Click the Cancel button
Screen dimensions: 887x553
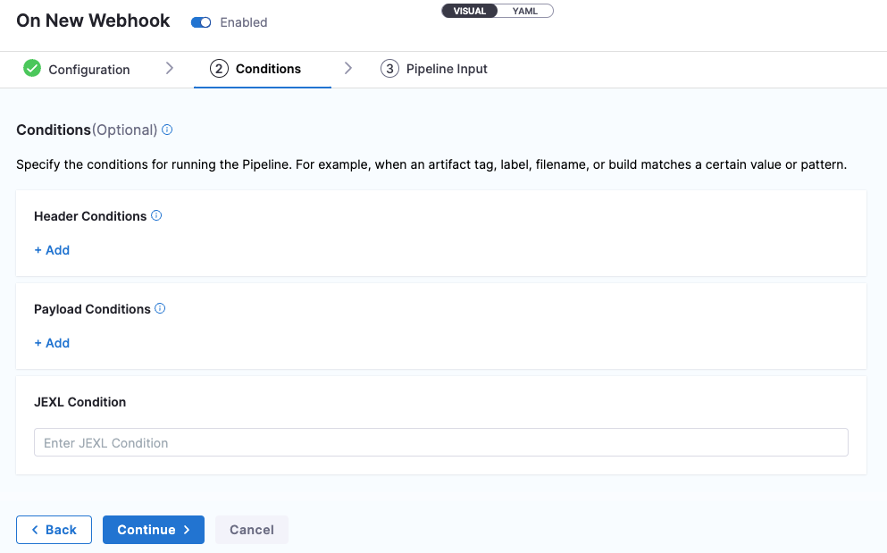pos(251,530)
